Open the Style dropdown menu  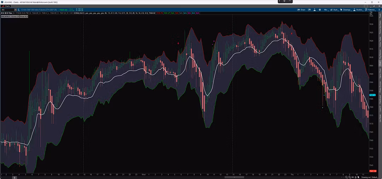click(334, 10)
